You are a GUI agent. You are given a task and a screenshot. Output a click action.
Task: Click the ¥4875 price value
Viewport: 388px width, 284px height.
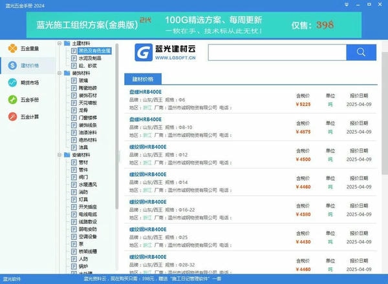pyautogui.click(x=303, y=132)
